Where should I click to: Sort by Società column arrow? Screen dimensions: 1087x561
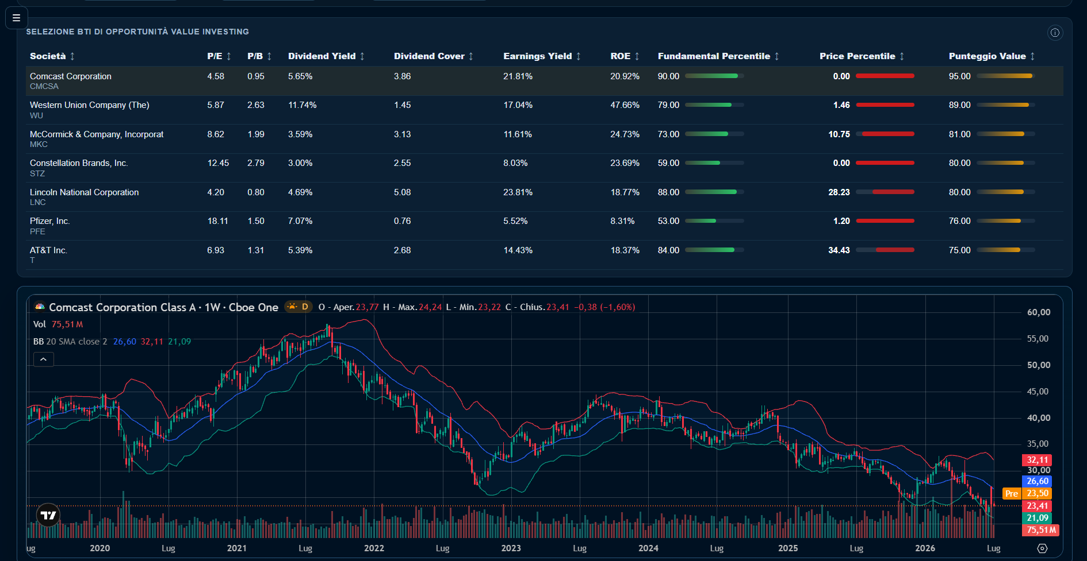pos(72,56)
